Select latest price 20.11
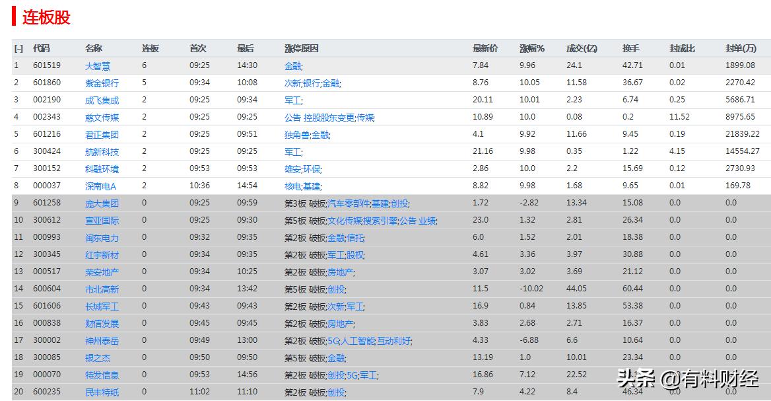771x401 pixels. pos(483,99)
